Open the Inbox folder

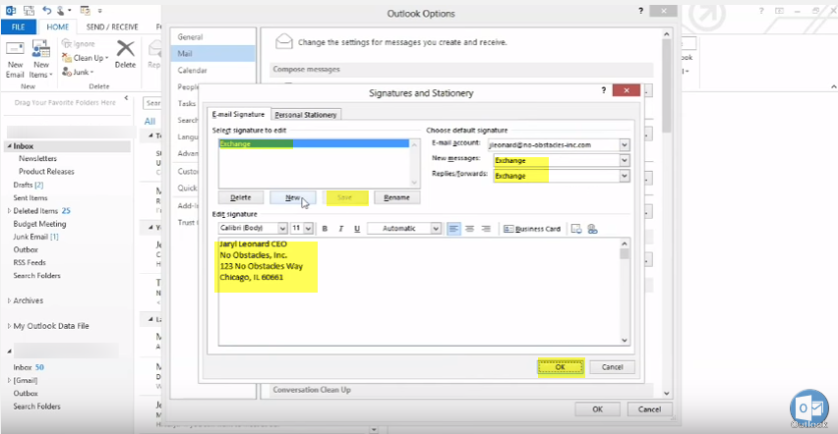(67, 145)
